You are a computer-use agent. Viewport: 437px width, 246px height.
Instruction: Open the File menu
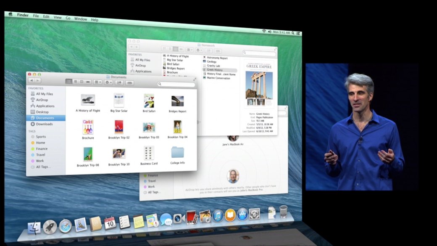(x=36, y=16)
